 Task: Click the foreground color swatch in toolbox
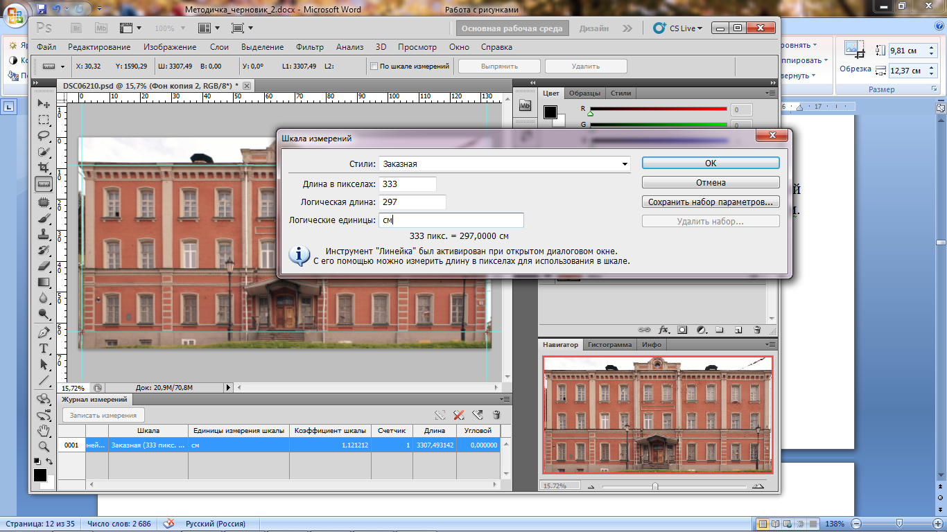pos(40,475)
